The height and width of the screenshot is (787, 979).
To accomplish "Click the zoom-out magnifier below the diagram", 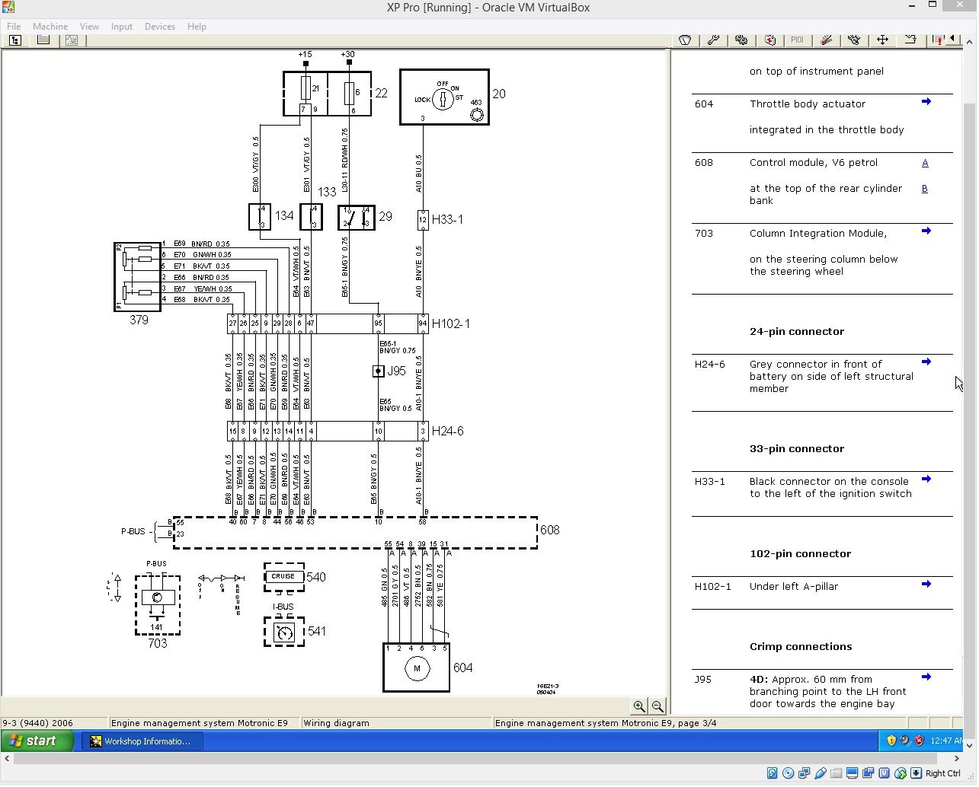I will pos(656,706).
